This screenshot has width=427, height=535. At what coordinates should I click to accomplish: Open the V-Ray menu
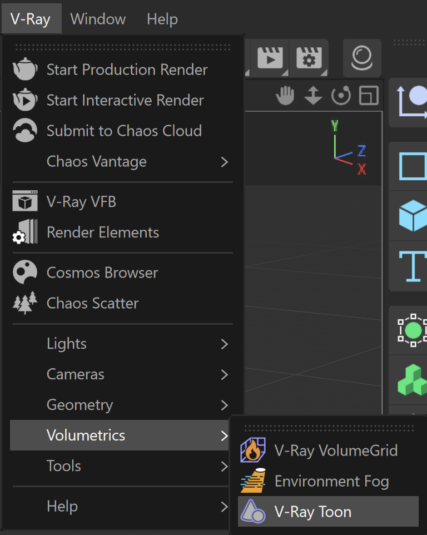click(31, 19)
